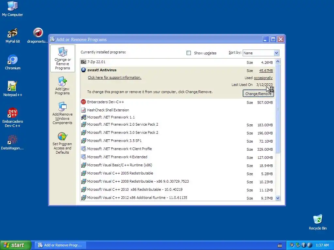The height and width of the screenshot is (250, 334).
Task: Open the keyboard icon in the taskbar
Action: (280, 245)
